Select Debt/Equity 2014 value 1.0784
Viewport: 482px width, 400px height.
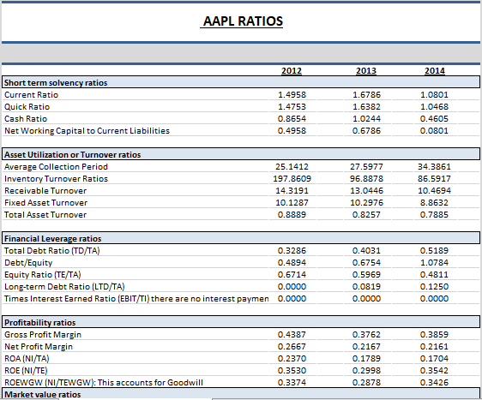pyautogui.click(x=434, y=262)
